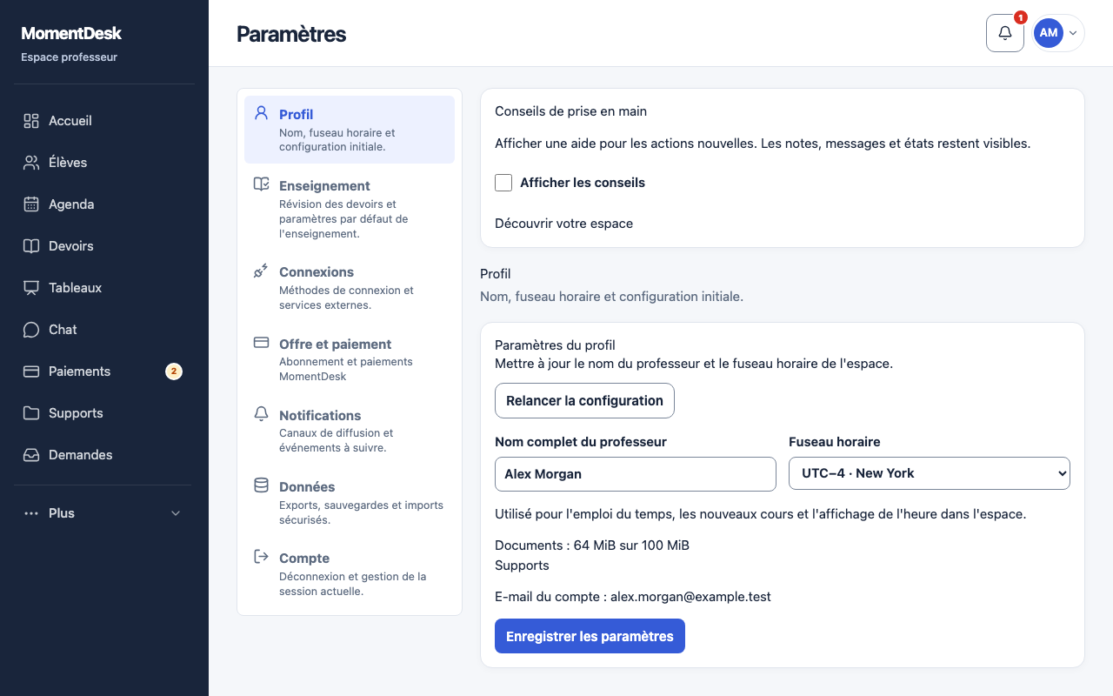This screenshot has height=696, width=1113.
Task: Click the Tableaux presentation board icon
Action: (31, 288)
